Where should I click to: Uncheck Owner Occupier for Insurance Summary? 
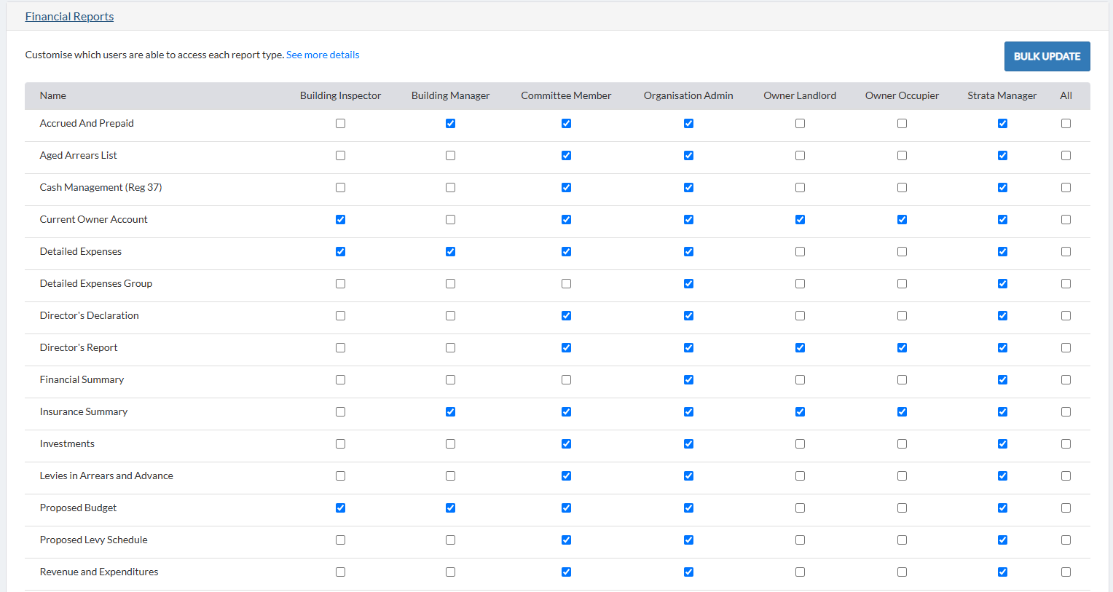click(x=902, y=411)
